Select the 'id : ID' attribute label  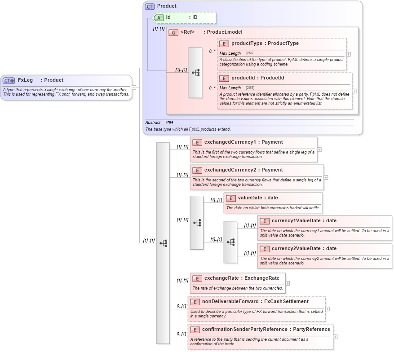[x=182, y=18]
